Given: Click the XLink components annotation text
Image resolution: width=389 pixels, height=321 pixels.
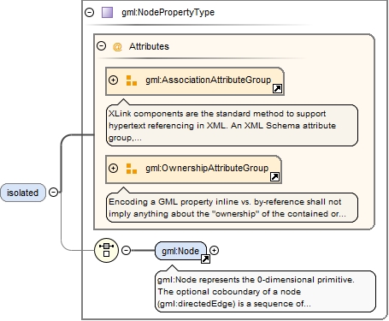Looking at the screenshot, I should tap(222, 126).
